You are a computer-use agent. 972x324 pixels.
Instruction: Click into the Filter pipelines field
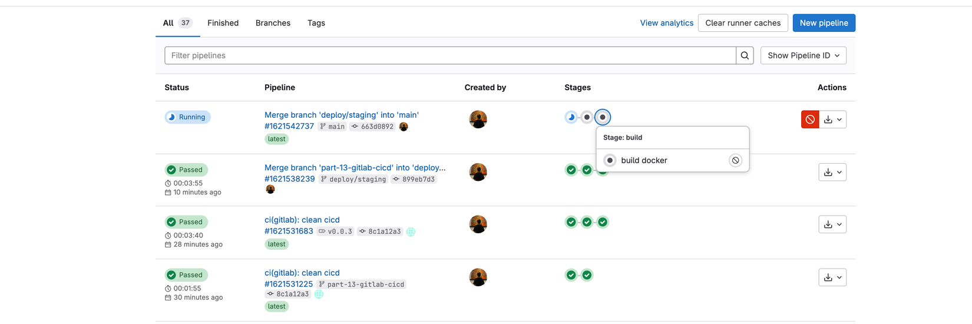pos(448,55)
